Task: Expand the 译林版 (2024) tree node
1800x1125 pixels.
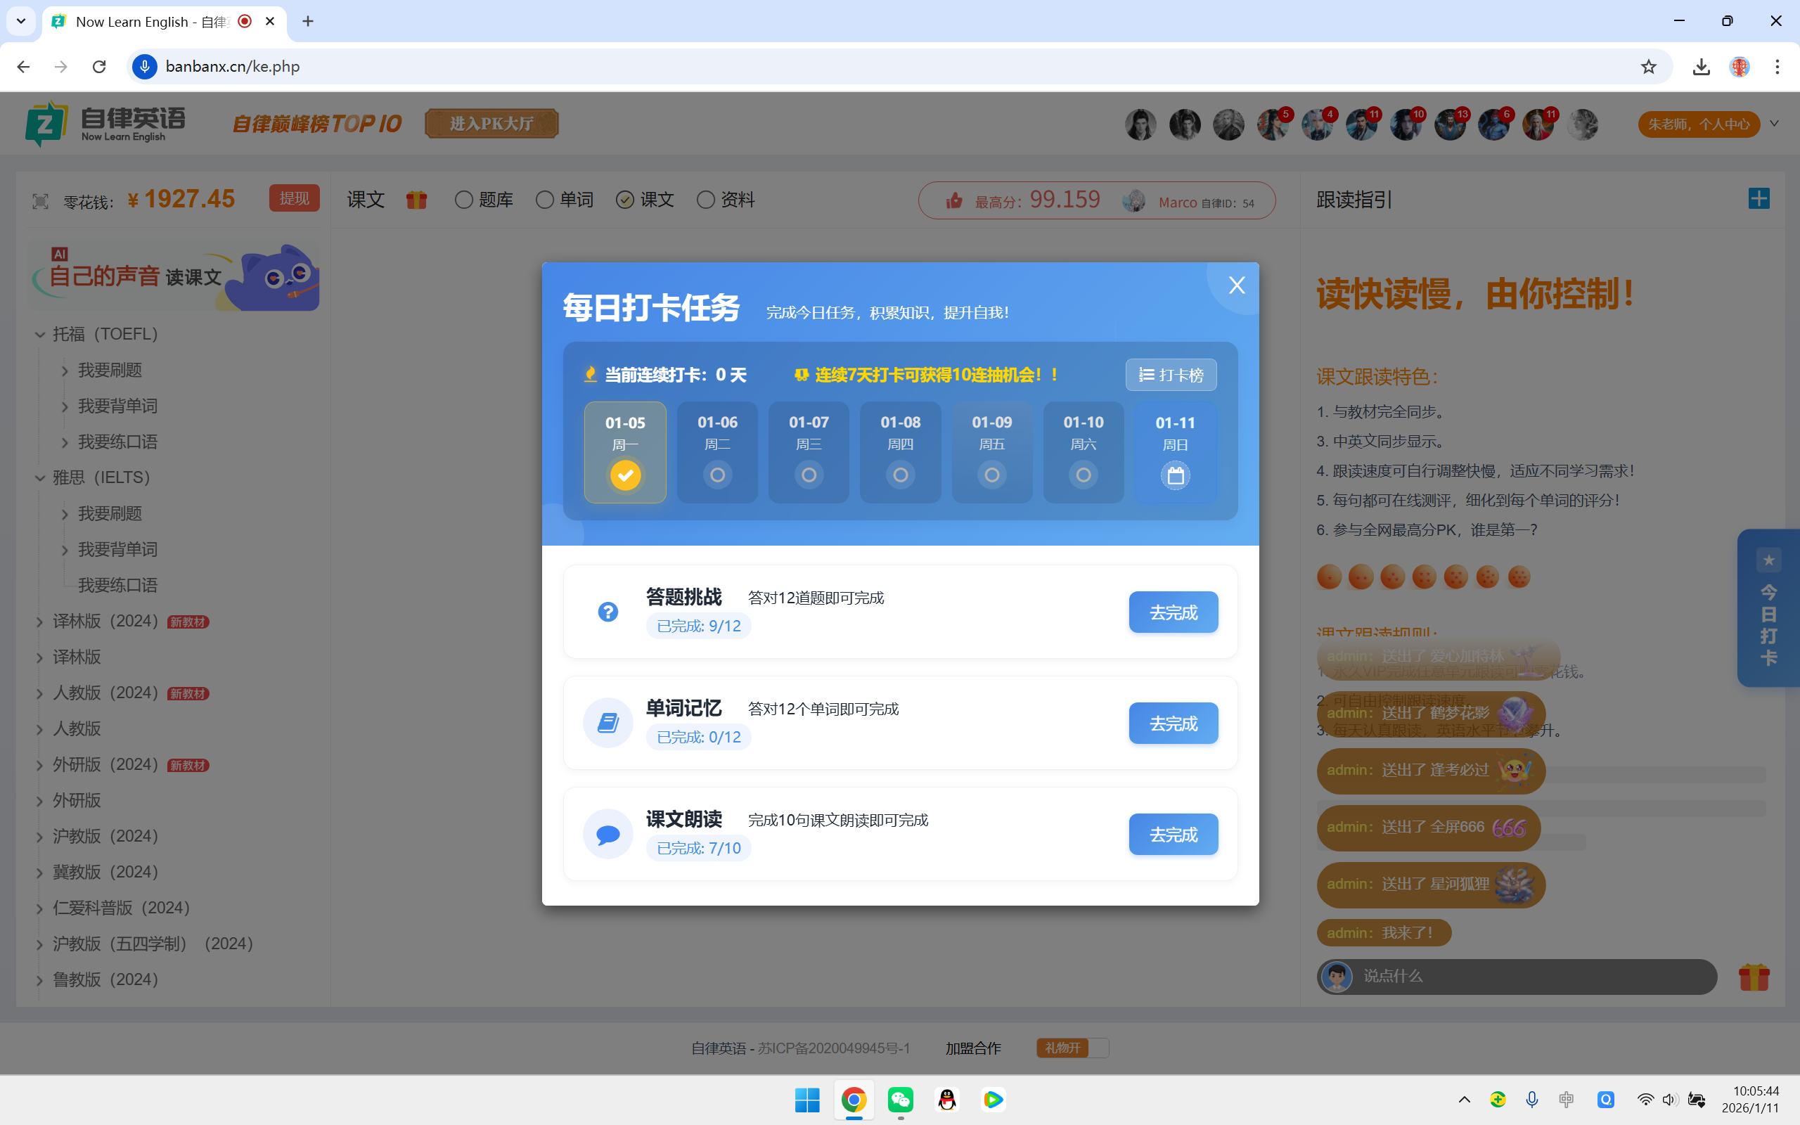Action: click(x=40, y=622)
